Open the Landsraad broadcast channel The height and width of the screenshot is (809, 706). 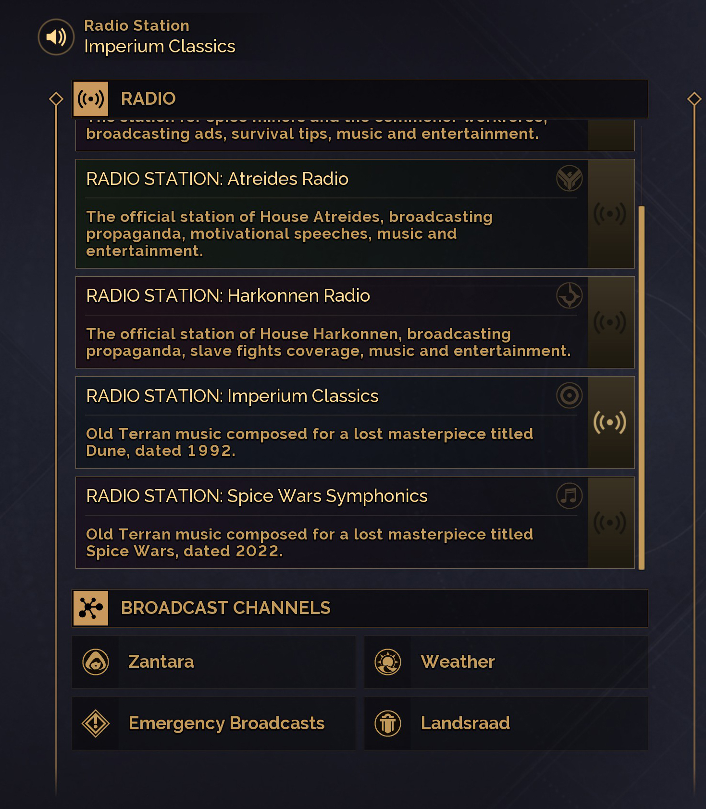pyautogui.click(x=506, y=723)
